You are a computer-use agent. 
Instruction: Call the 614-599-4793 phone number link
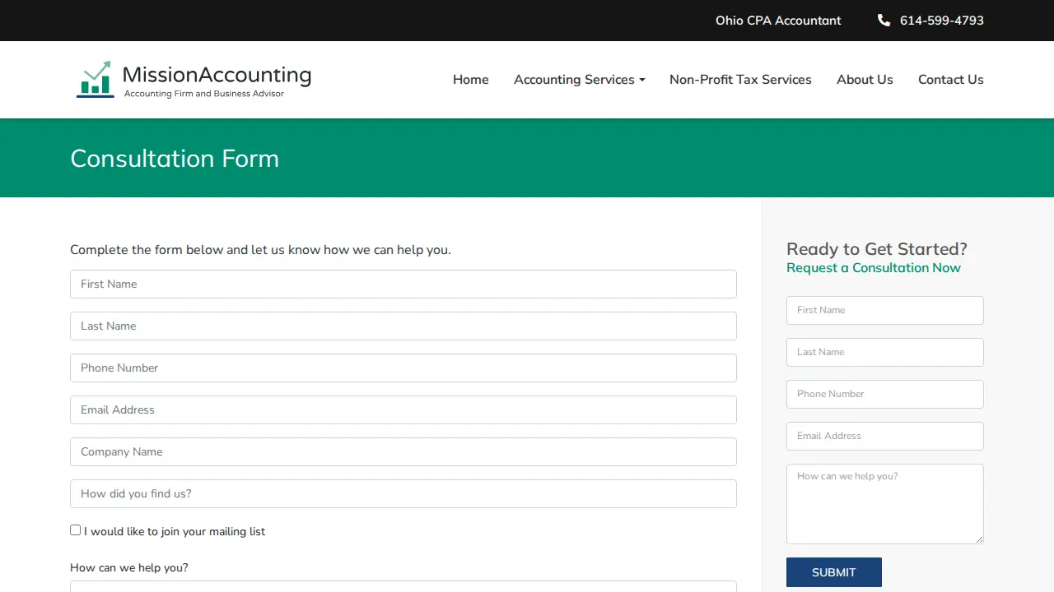tap(941, 21)
